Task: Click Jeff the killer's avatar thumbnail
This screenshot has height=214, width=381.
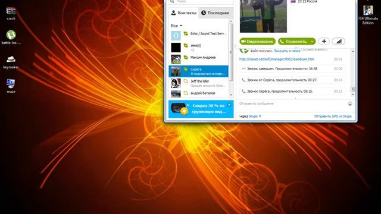Action: coord(176,83)
